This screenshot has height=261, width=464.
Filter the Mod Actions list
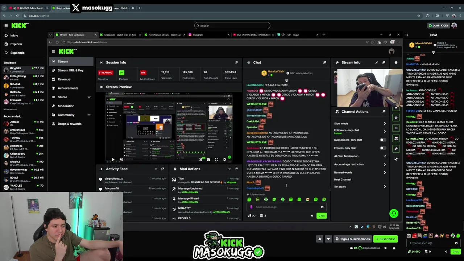(229, 169)
